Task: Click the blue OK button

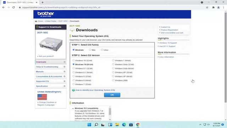Action: coord(112,95)
